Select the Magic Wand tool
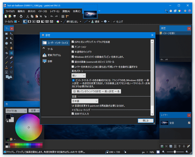 coord(6,48)
